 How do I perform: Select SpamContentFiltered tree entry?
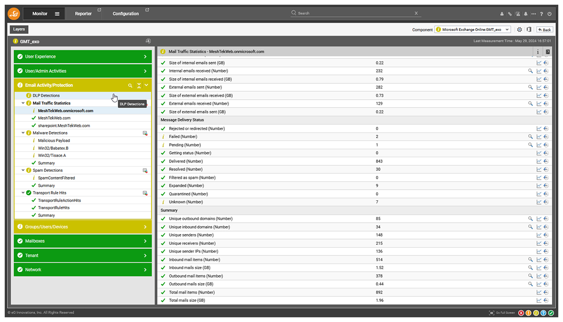[56, 178]
